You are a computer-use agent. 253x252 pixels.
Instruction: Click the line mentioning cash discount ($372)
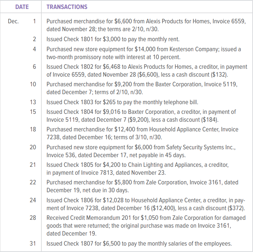[x=146, y=208]
